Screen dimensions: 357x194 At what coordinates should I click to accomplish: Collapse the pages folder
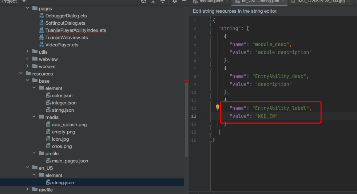click(x=27, y=8)
